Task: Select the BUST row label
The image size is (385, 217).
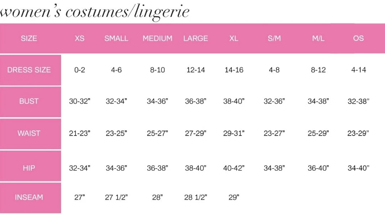Action: (29, 101)
